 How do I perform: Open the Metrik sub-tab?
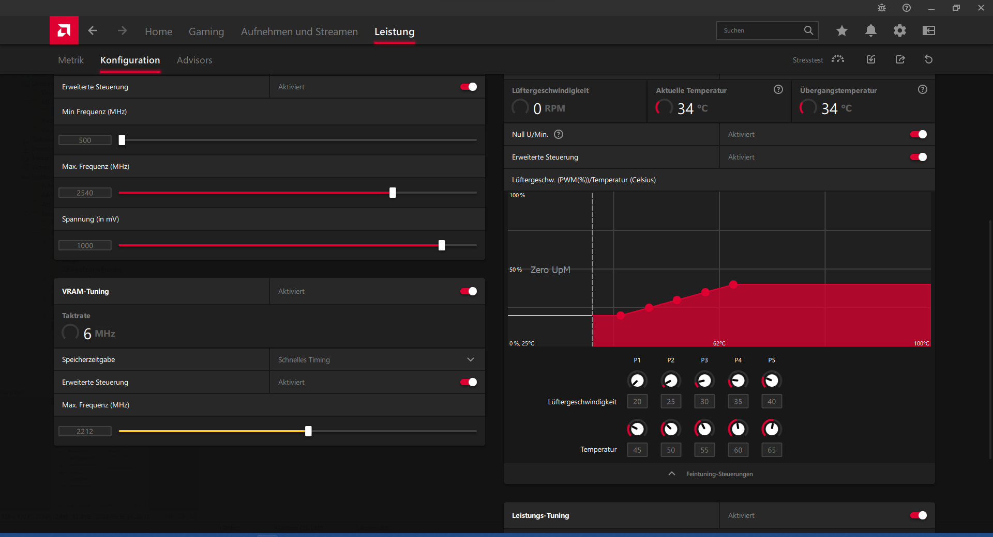[71, 60]
